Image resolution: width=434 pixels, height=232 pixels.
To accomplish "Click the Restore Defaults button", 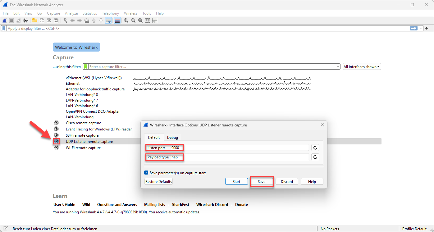I will [158, 181].
